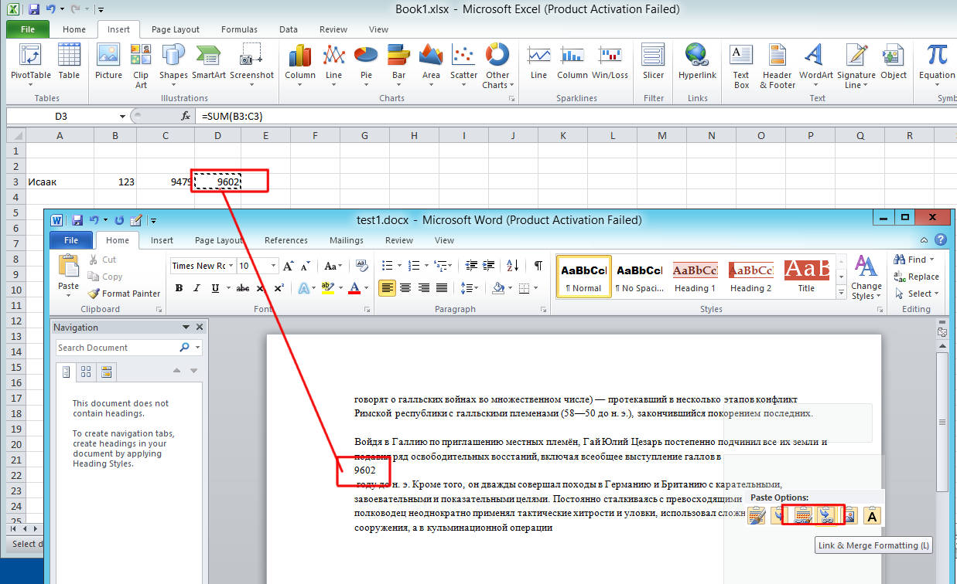The height and width of the screenshot is (584, 957).
Task: Click Select in Word Editing group
Action: pos(916,294)
